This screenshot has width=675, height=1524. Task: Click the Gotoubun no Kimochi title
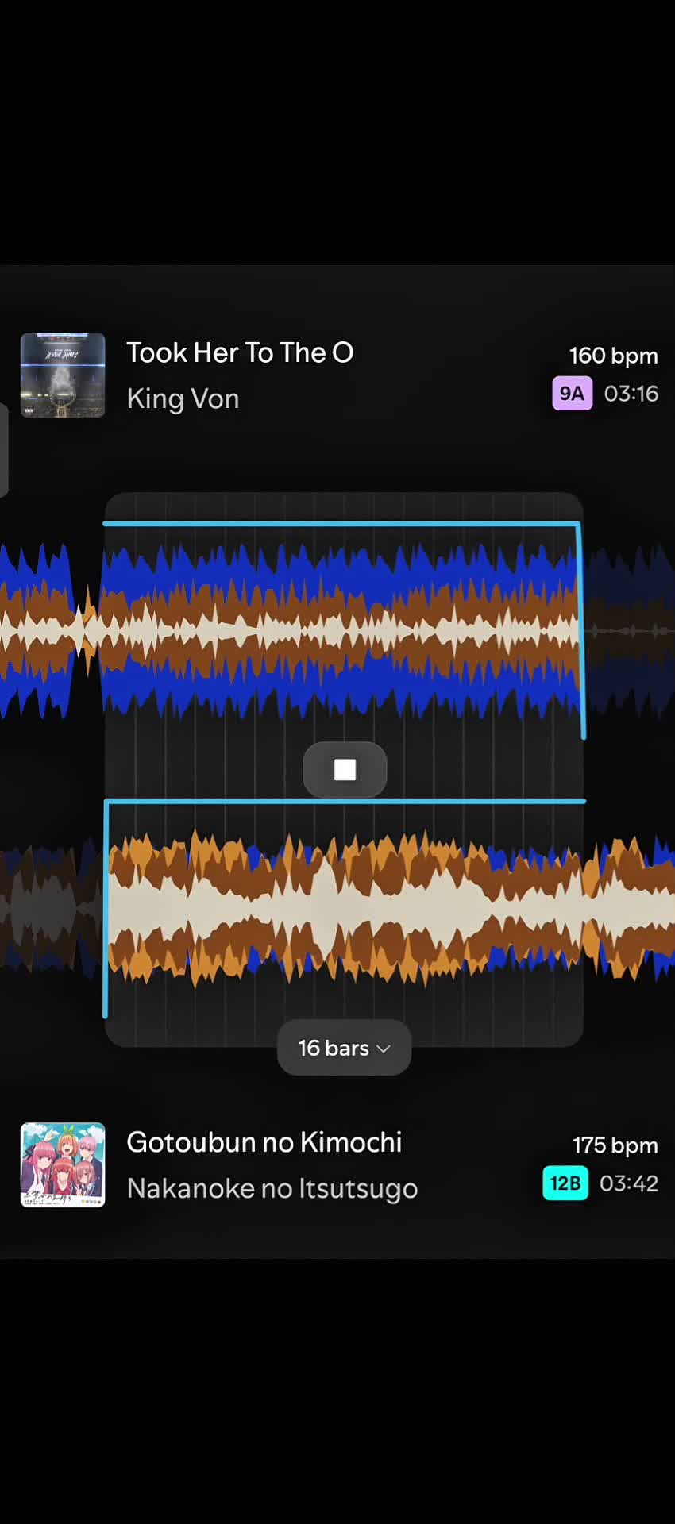click(264, 1142)
